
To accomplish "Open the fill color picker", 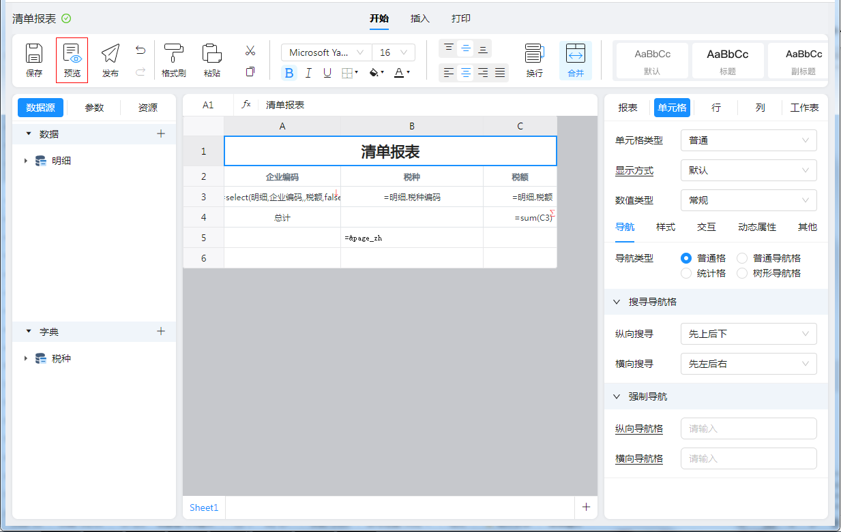I will click(x=377, y=73).
